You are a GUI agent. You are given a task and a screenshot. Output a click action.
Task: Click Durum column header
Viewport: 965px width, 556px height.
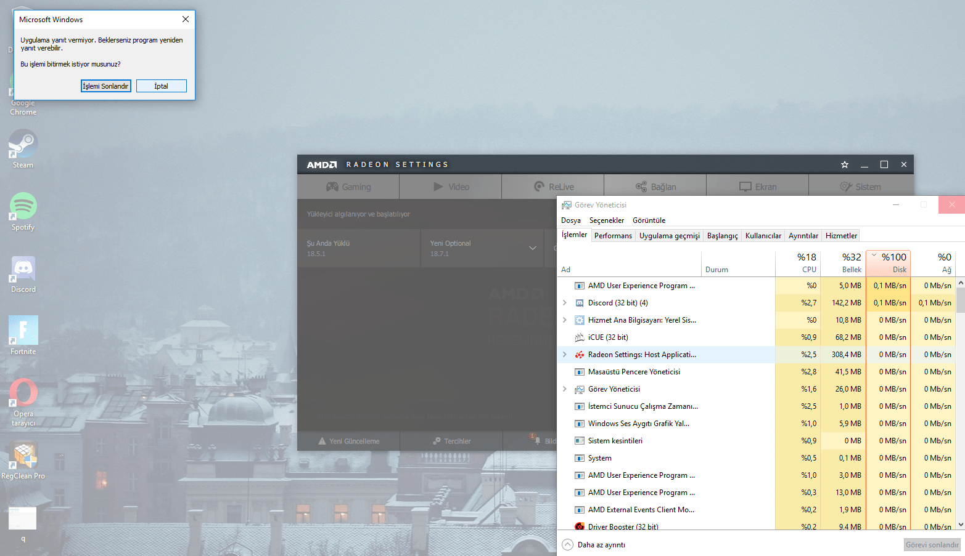click(739, 263)
